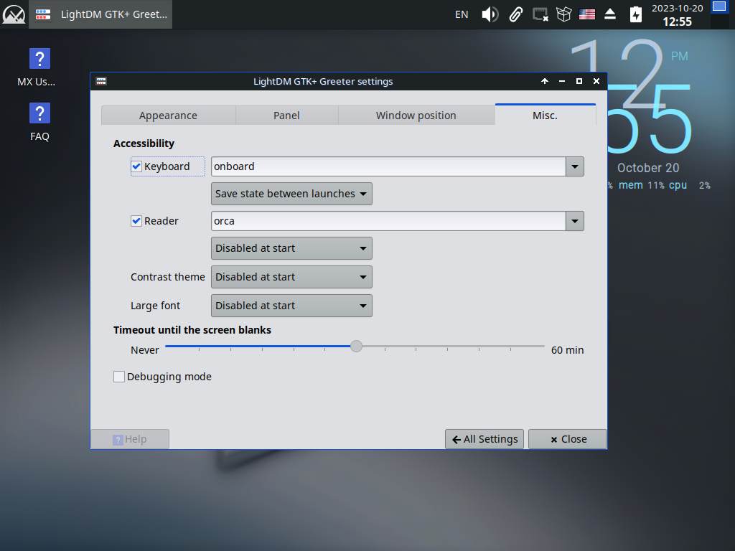Open the Window position tab
Screen dimensions: 735x551
[416, 116]
